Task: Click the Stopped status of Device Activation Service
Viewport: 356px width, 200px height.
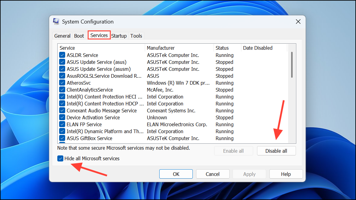Action: (x=224, y=117)
